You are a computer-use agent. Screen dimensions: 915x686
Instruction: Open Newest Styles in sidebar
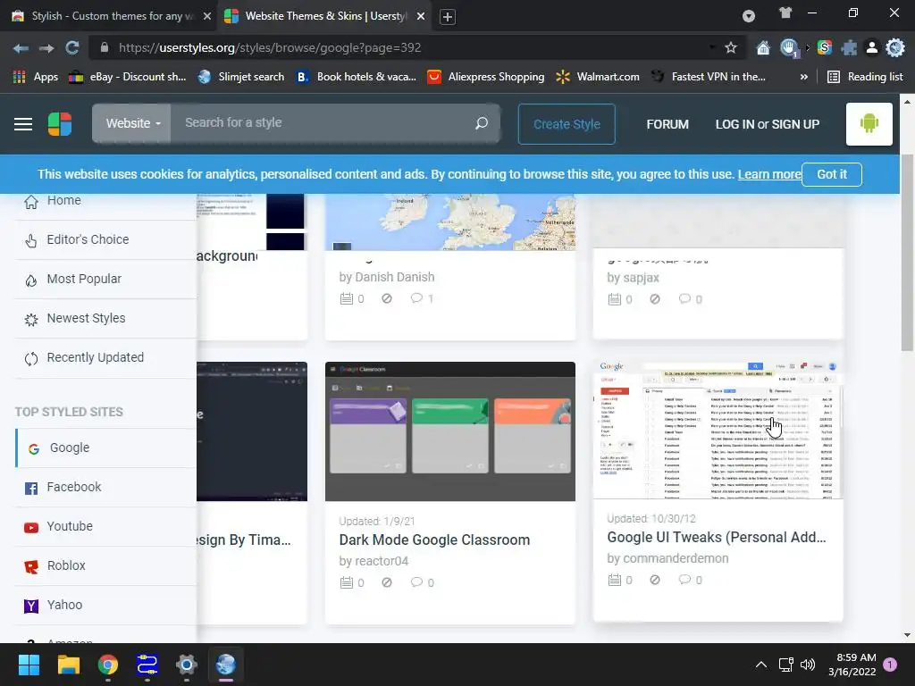[105, 319]
